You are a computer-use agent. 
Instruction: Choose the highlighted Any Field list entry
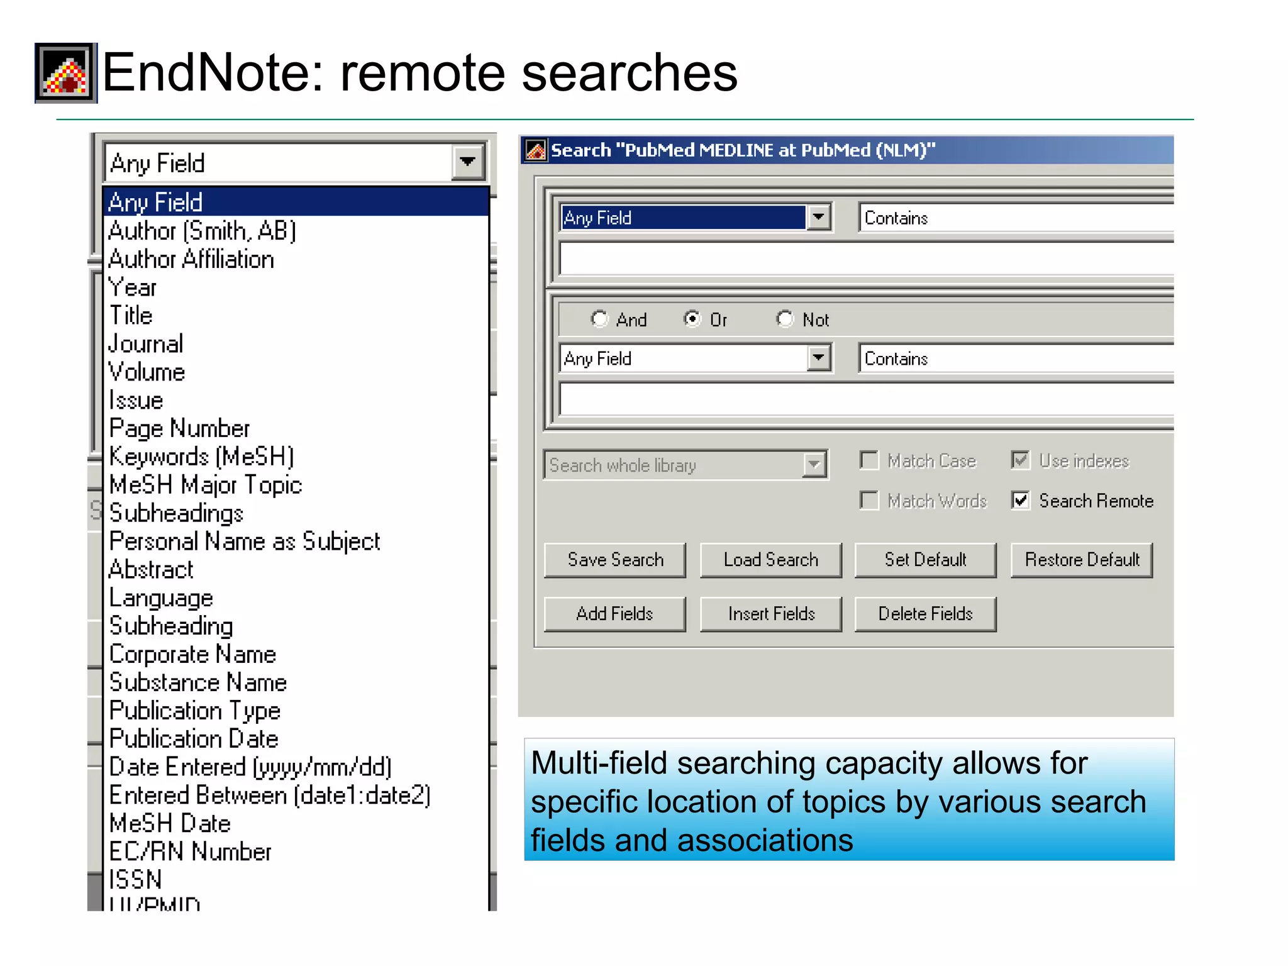tap(296, 202)
